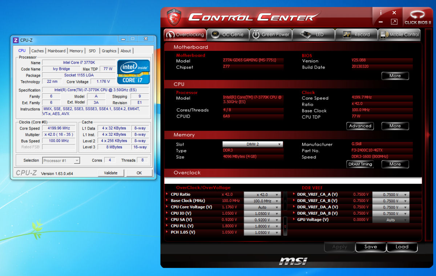Open the Overclocking tab
Image resolution: width=436 pixels, height=276 pixels.
(x=185, y=34)
